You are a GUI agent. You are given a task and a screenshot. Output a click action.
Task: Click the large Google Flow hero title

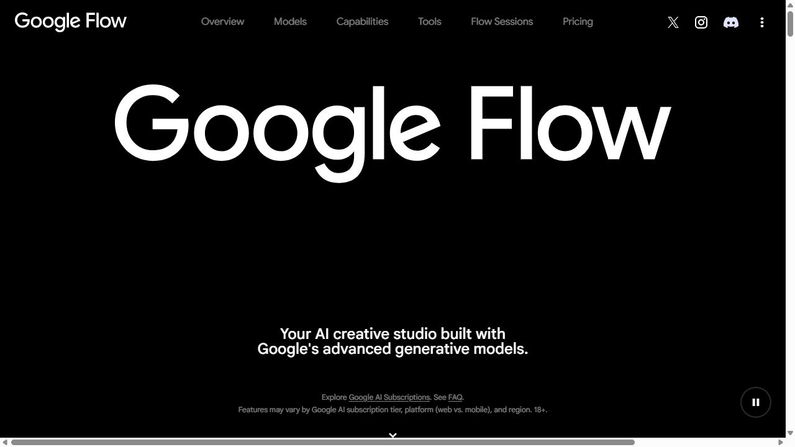coord(393,132)
